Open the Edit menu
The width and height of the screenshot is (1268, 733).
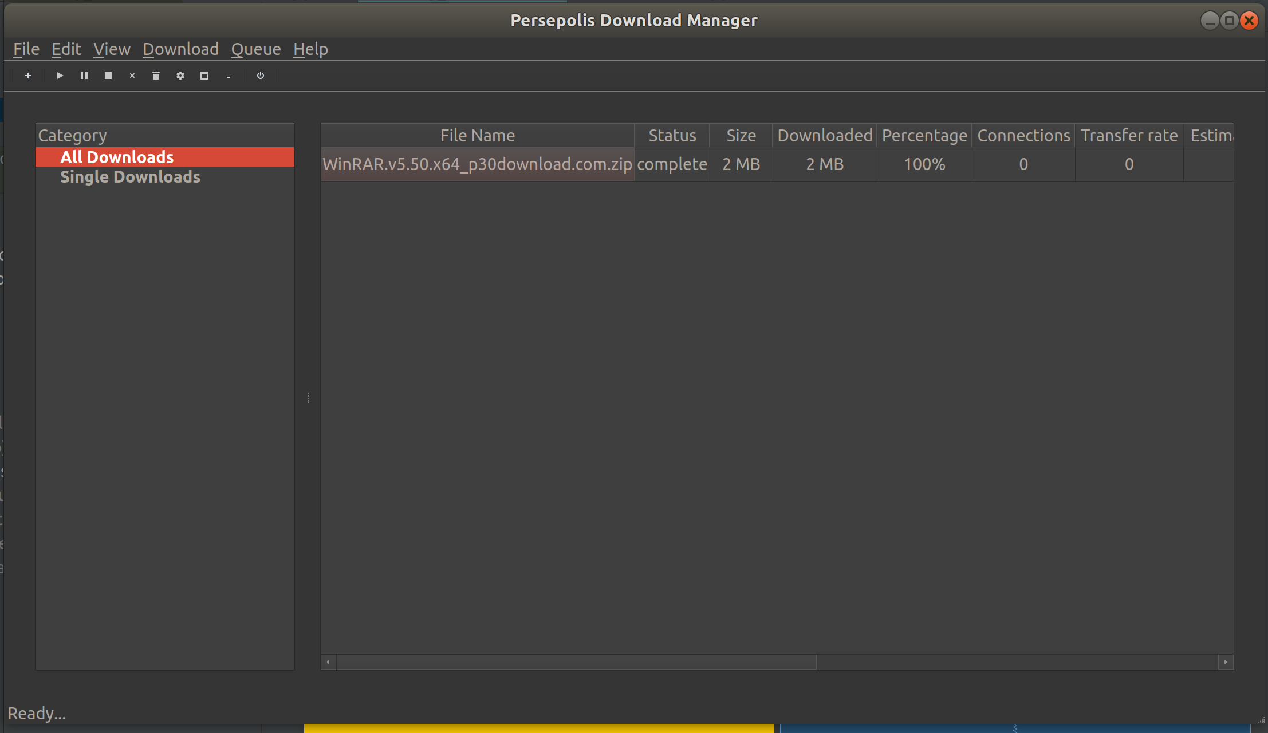[x=66, y=49]
